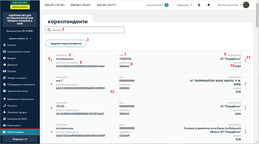The width and height of the screenshot is (259, 144).
Task: Open змінити клієнта dropdown in sidebar
Action: point(20,39)
